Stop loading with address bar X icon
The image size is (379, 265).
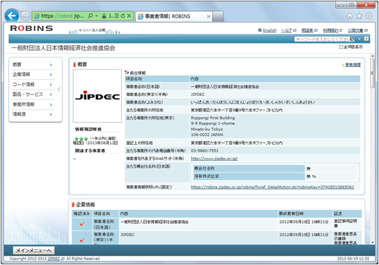pyautogui.click(x=129, y=16)
